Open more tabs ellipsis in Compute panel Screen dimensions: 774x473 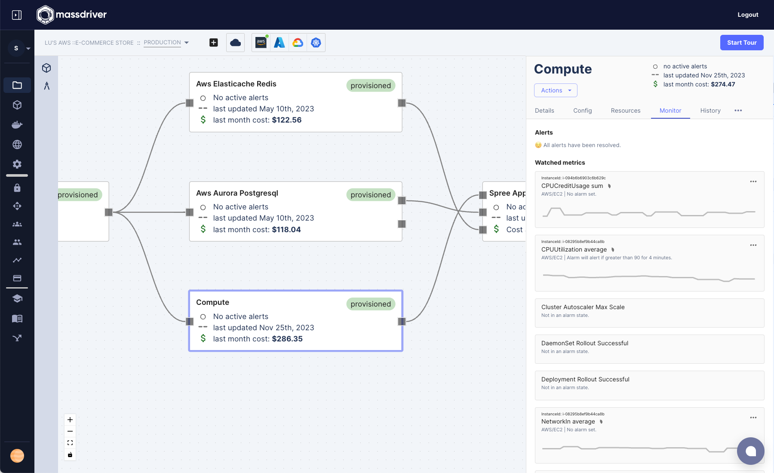[x=738, y=111]
